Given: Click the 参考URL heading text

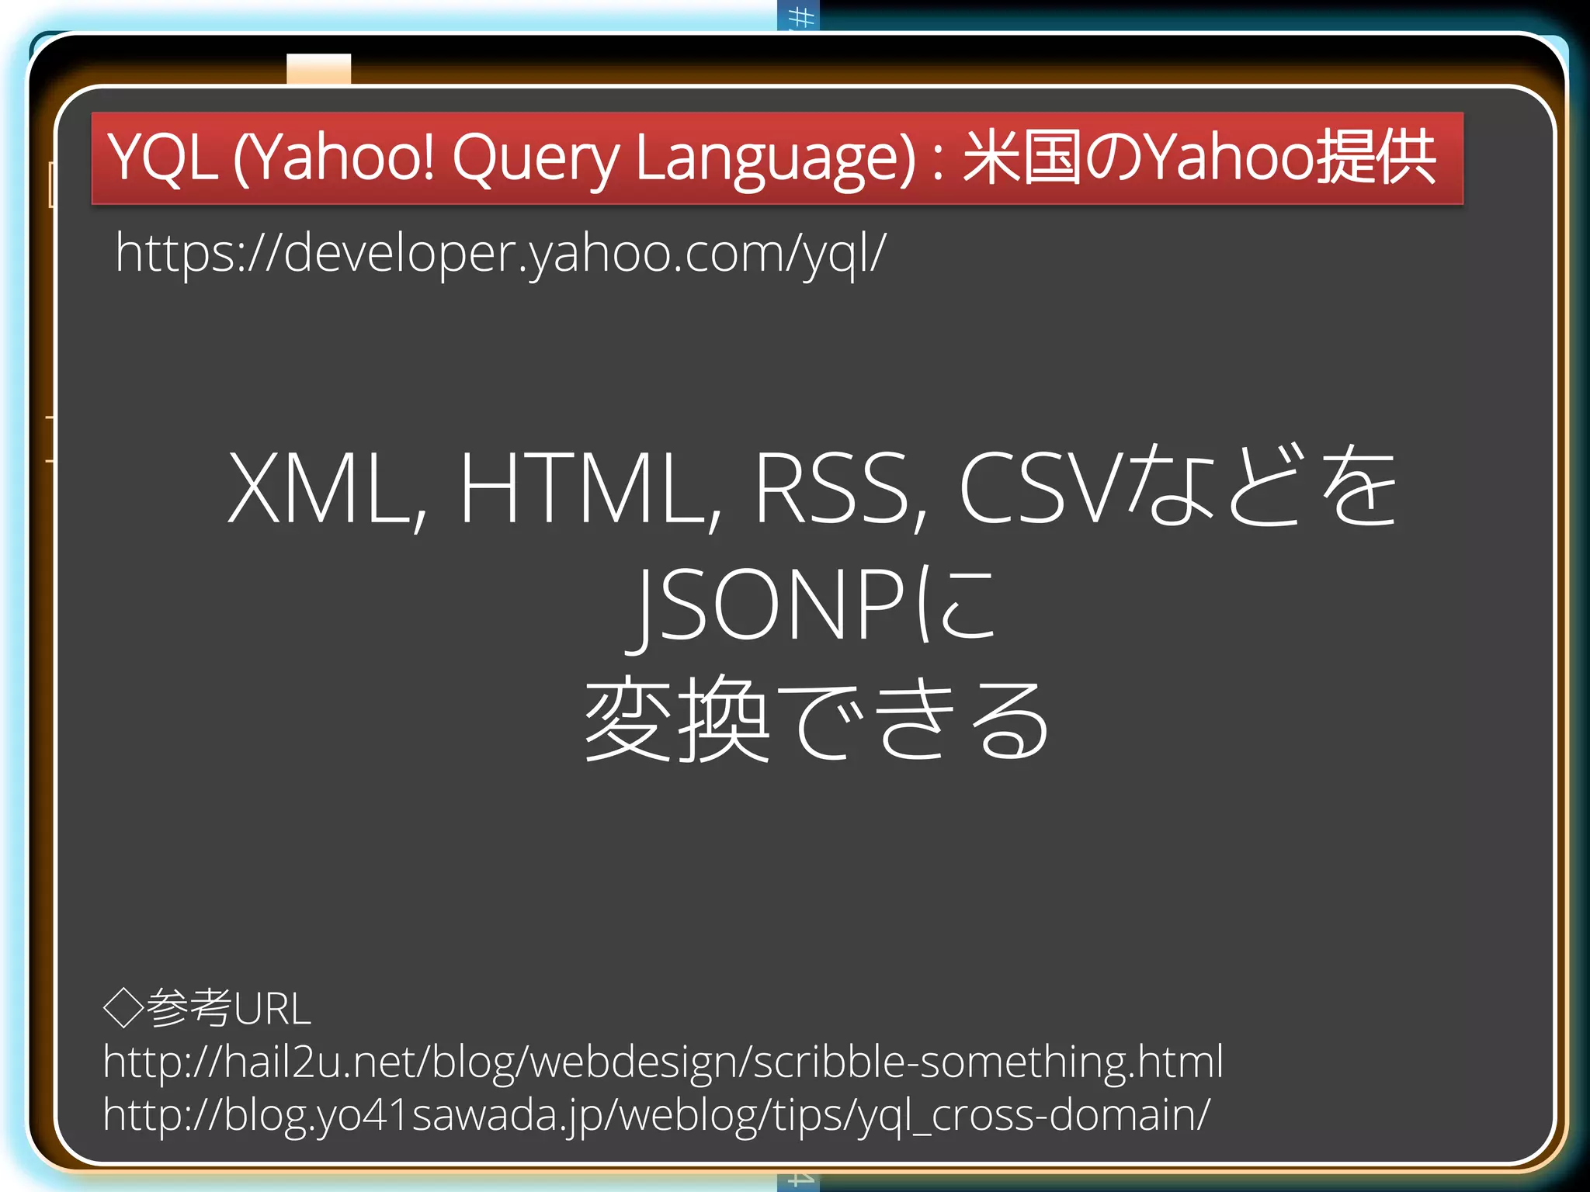Looking at the screenshot, I should click(228, 1007).
